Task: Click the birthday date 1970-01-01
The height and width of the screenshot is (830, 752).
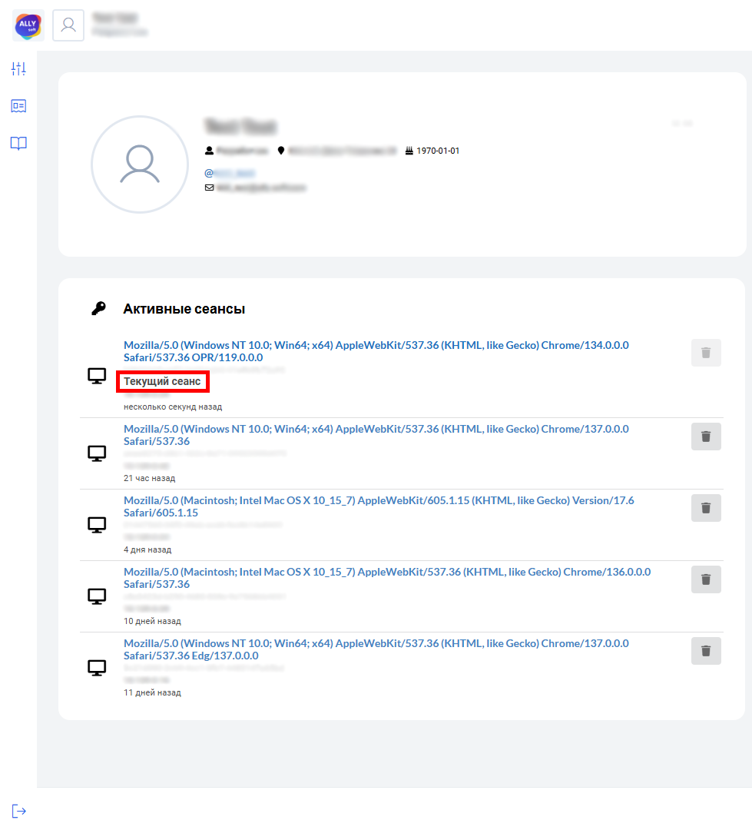Action: point(438,151)
